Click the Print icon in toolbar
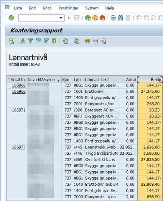 pos(113,18)
